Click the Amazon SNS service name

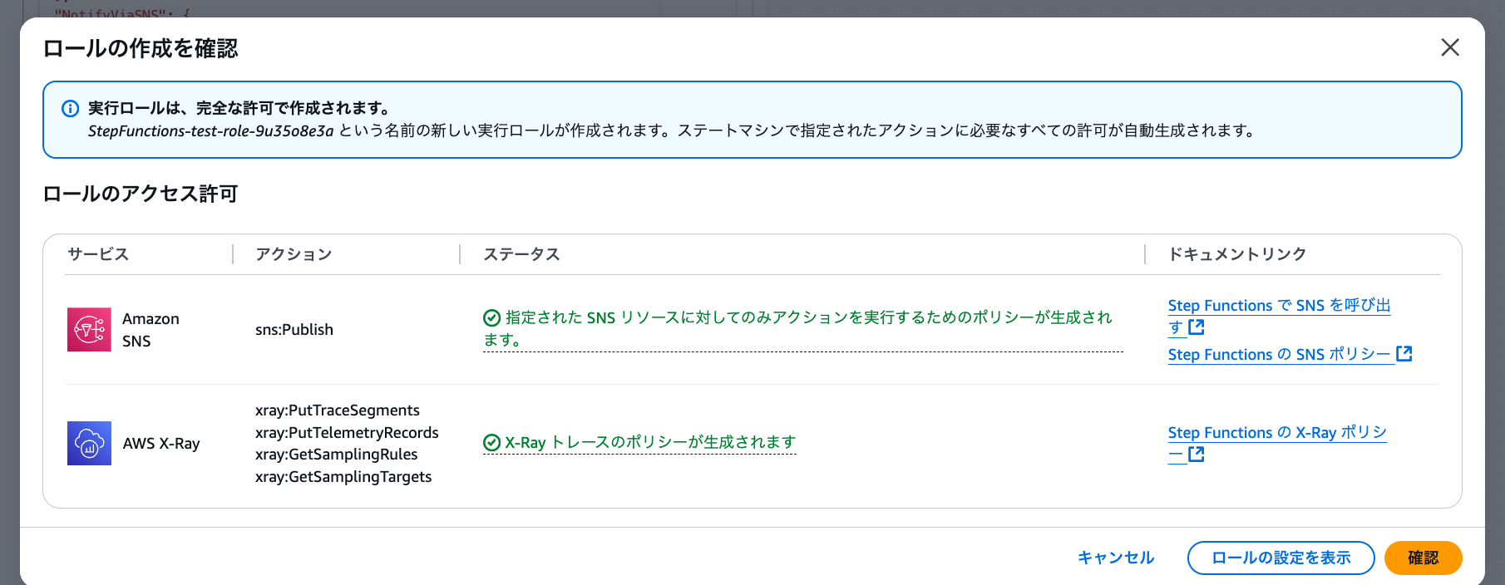click(x=150, y=330)
